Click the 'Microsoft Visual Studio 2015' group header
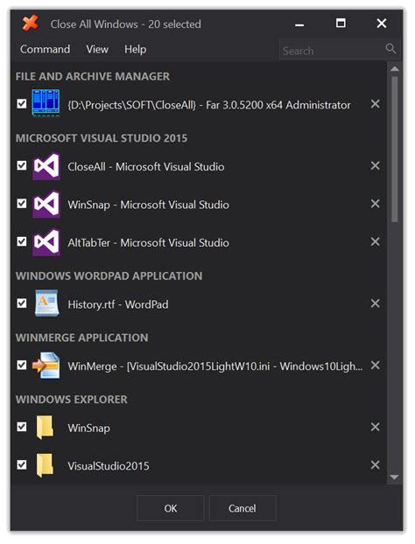The height and width of the screenshot is (544, 415). (x=102, y=138)
